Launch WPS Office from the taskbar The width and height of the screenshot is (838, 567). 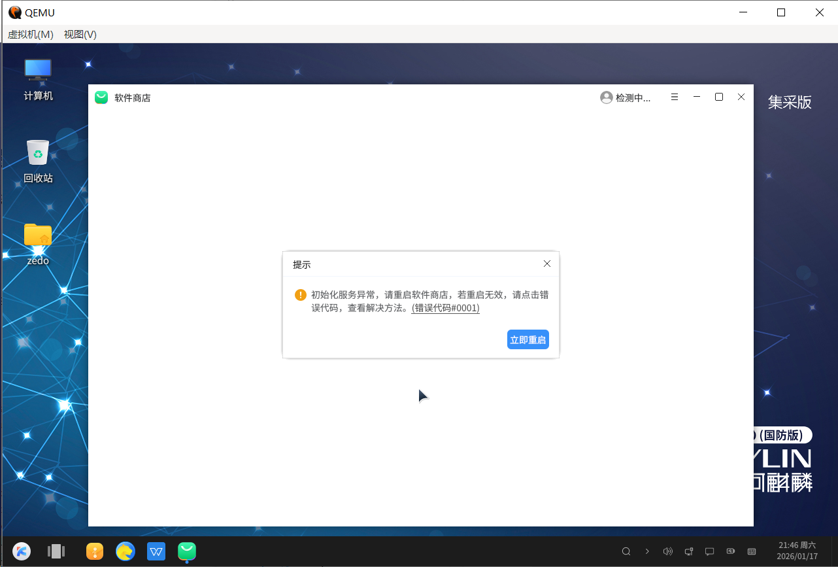click(x=156, y=551)
